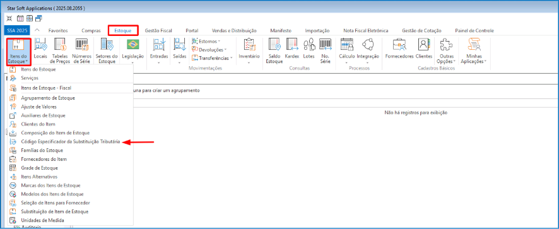559x229 pixels.
Task: Open the Integração process icon
Action: point(368,51)
